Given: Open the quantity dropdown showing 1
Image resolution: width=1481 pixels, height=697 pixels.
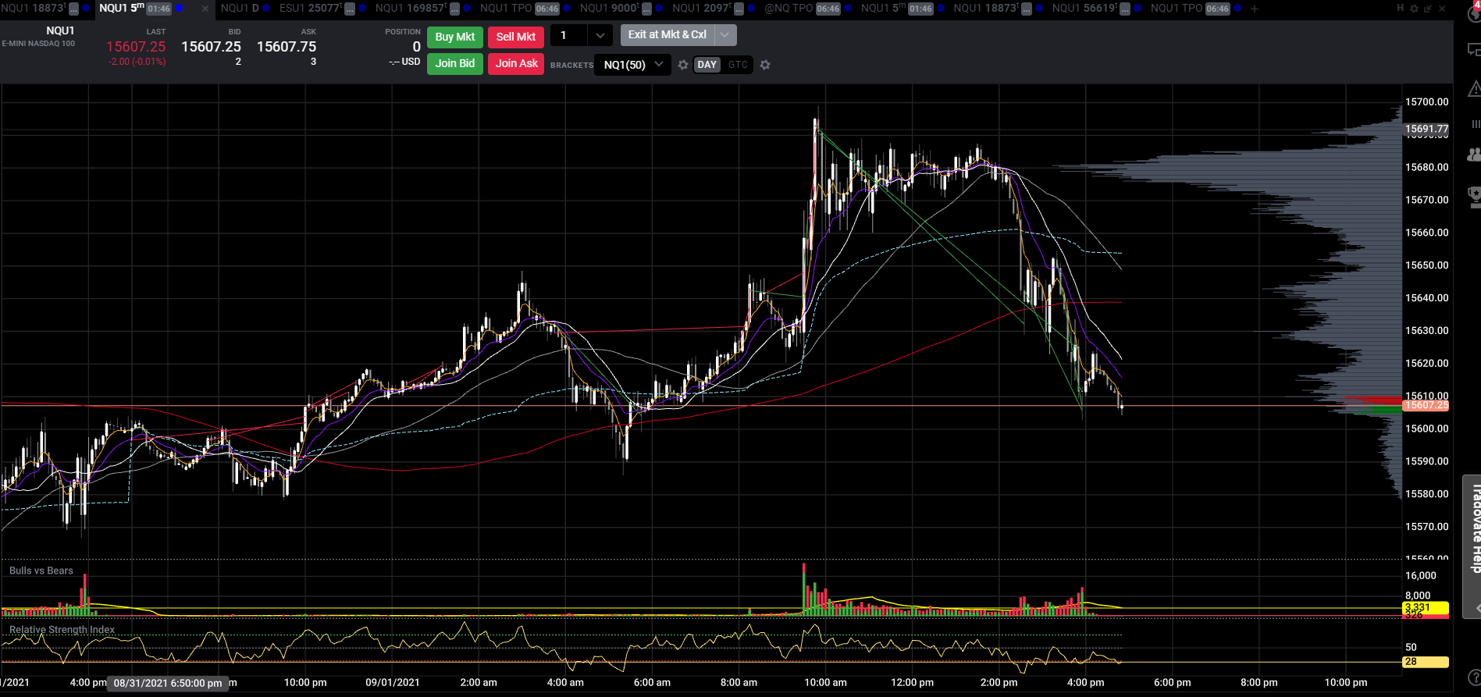Looking at the screenshot, I should tap(581, 35).
